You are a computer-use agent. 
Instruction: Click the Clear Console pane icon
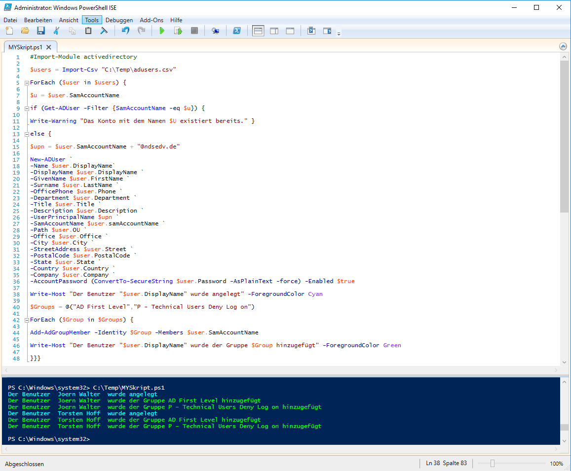click(x=104, y=31)
